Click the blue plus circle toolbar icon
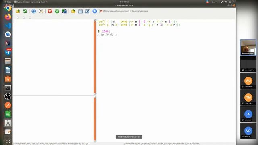 point(34,11)
